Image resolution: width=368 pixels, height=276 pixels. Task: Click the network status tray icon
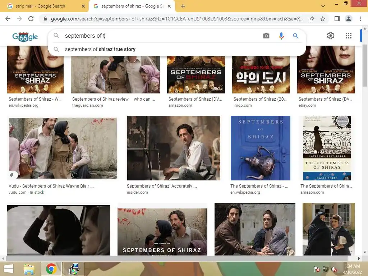(326, 269)
